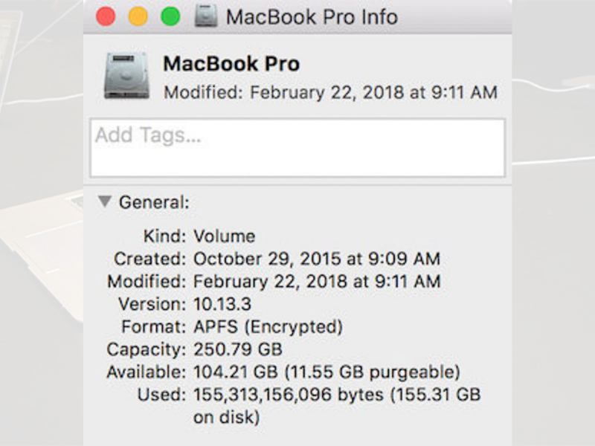Screen dimensions: 595x446
Task: Click the small drive icon in title bar
Action: tap(206, 16)
